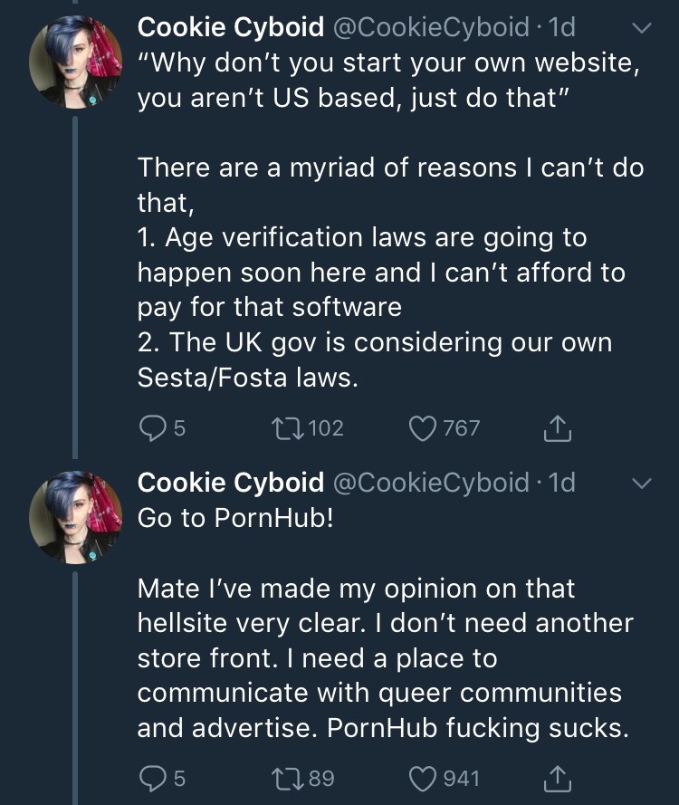Open the 1d timestamp on second tweet
Image resolution: width=679 pixels, height=805 pixels.
562,483
